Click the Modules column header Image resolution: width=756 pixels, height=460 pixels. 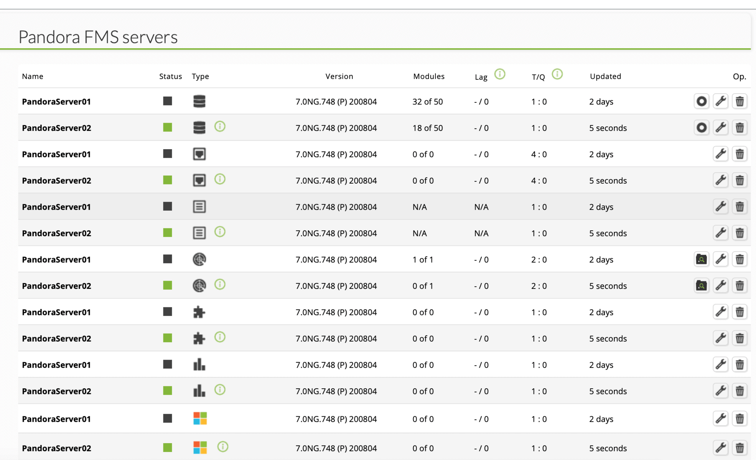[x=429, y=76]
